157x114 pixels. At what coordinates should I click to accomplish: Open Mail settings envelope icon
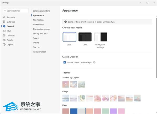(4, 31)
